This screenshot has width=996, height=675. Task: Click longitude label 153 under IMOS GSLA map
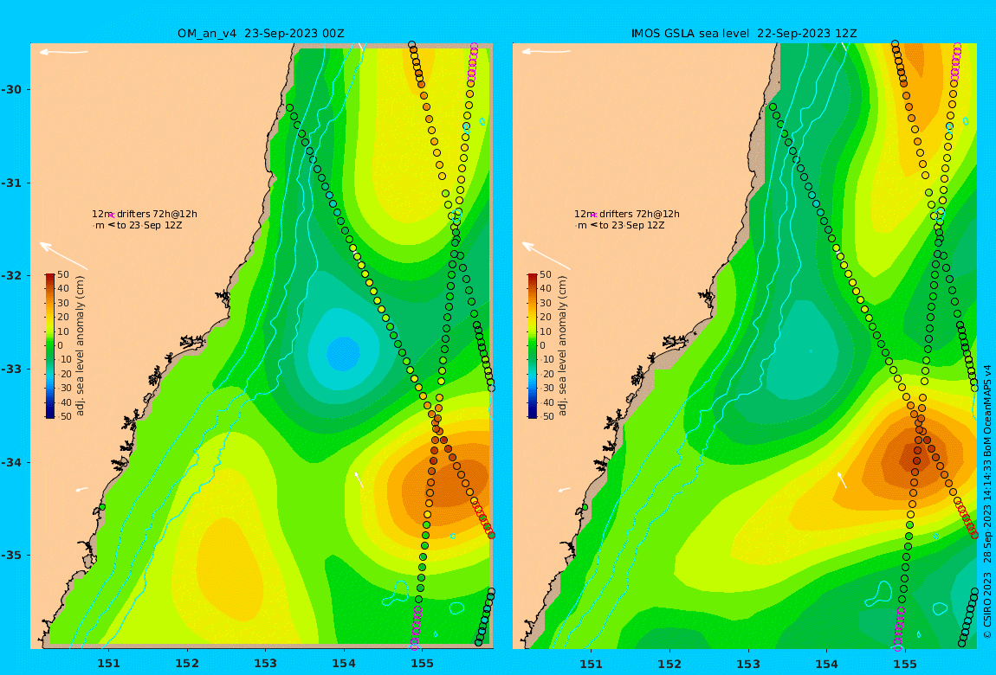point(748,664)
